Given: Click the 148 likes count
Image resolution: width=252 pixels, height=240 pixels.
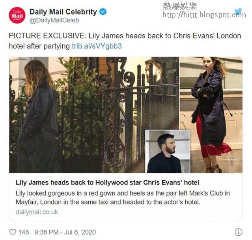Looking at the screenshot, I should 24,232.
